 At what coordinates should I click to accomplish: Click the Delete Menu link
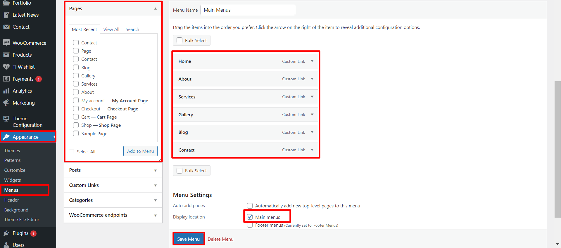(220, 239)
